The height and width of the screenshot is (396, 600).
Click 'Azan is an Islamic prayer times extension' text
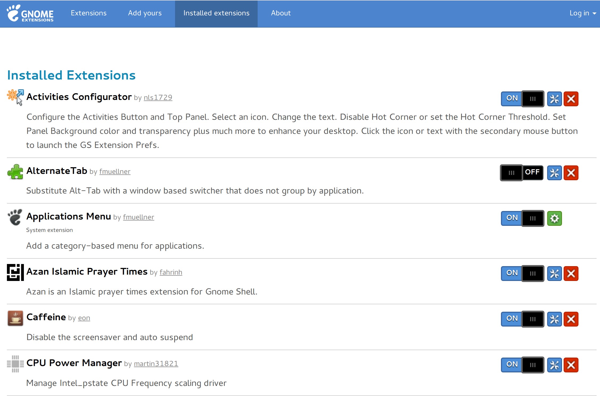[x=142, y=292]
